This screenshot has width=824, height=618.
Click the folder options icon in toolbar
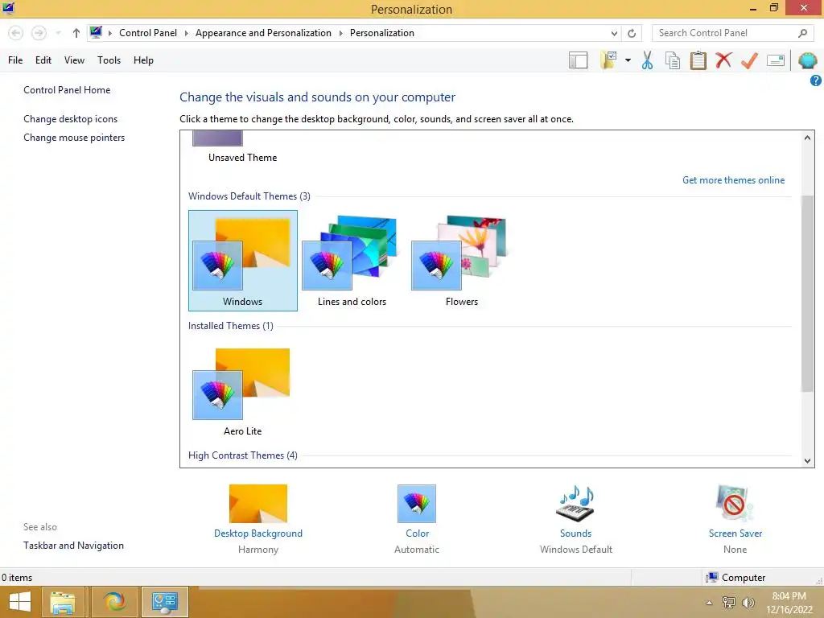point(608,60)
